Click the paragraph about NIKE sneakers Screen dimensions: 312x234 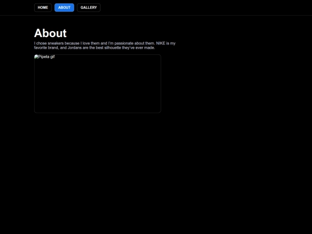click(x=105, y=46)
